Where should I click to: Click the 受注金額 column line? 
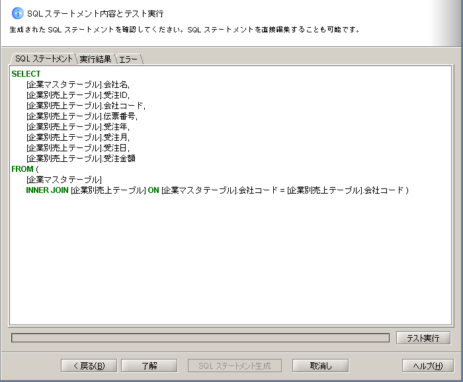pyautogui.click(x=81, y=159)
